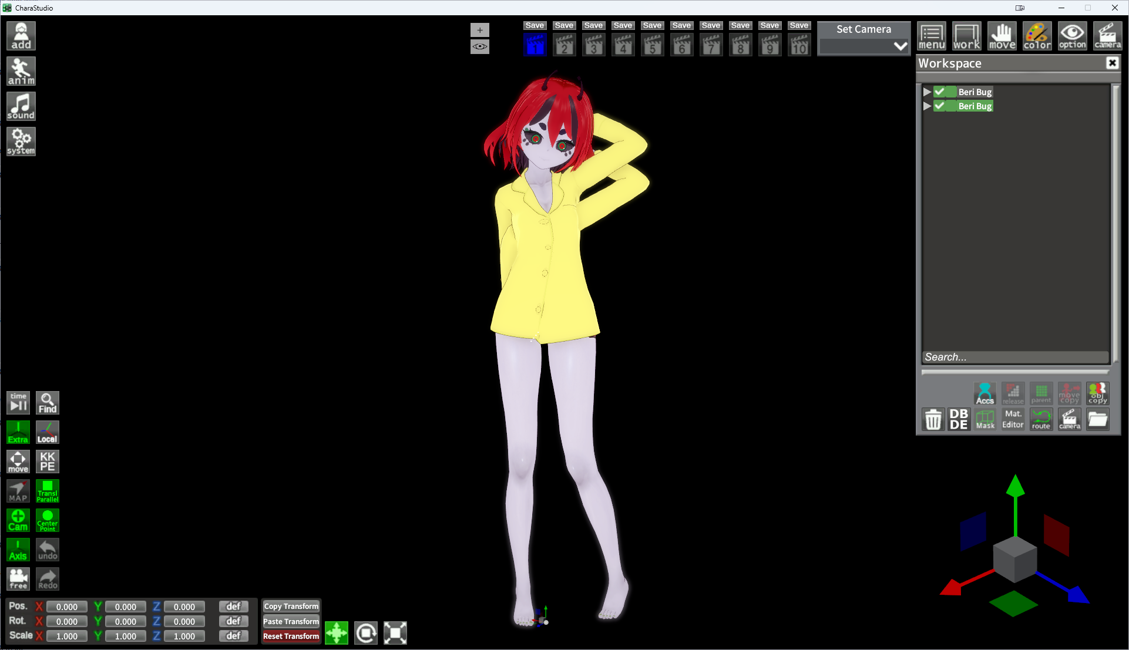Open the Set Camera dropdown
This screenshot has width=1129, height=650.
click(x=864, y=46)
